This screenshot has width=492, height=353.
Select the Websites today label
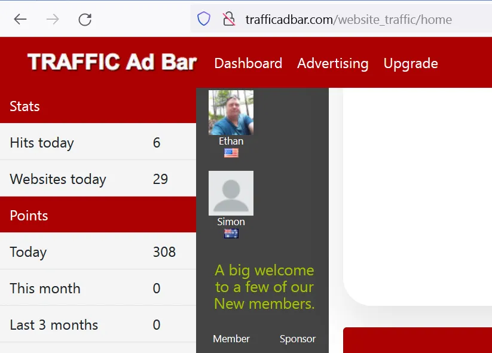[x=58, y=179]
